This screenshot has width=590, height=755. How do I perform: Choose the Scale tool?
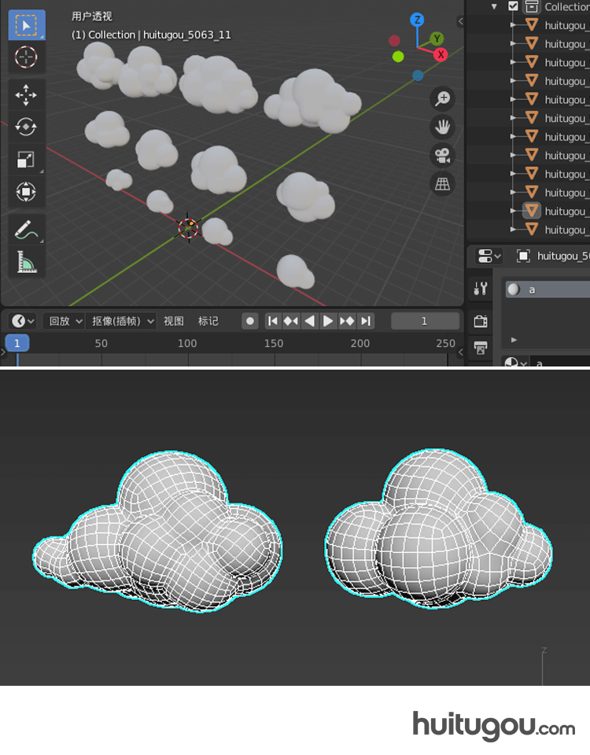tap(27, 160)
